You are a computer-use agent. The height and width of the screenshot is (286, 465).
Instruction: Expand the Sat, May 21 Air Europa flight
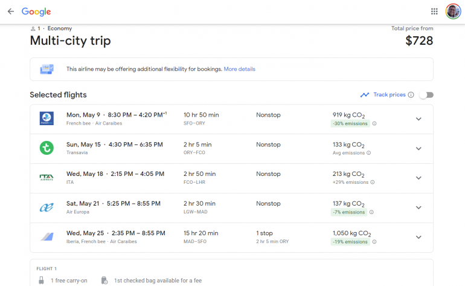click(418, 208)
